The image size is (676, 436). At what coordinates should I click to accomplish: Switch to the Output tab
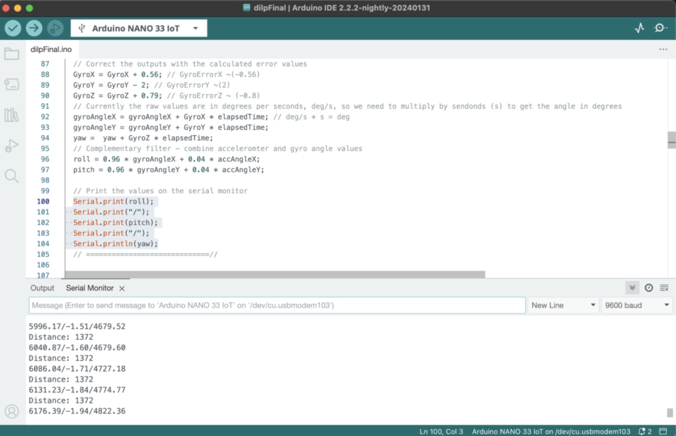pyautogui.click(x=42, y=288)
